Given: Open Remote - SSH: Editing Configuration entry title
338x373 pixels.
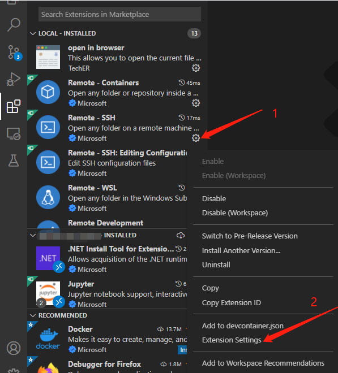Looking at the screenshot, I should (127, 153).
